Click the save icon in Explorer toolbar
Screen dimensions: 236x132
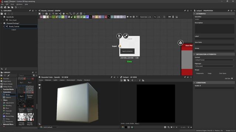click(2, 14)
